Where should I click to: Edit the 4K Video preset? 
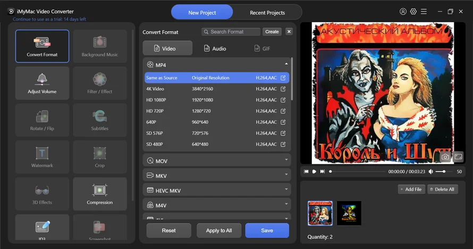[283, 89]
